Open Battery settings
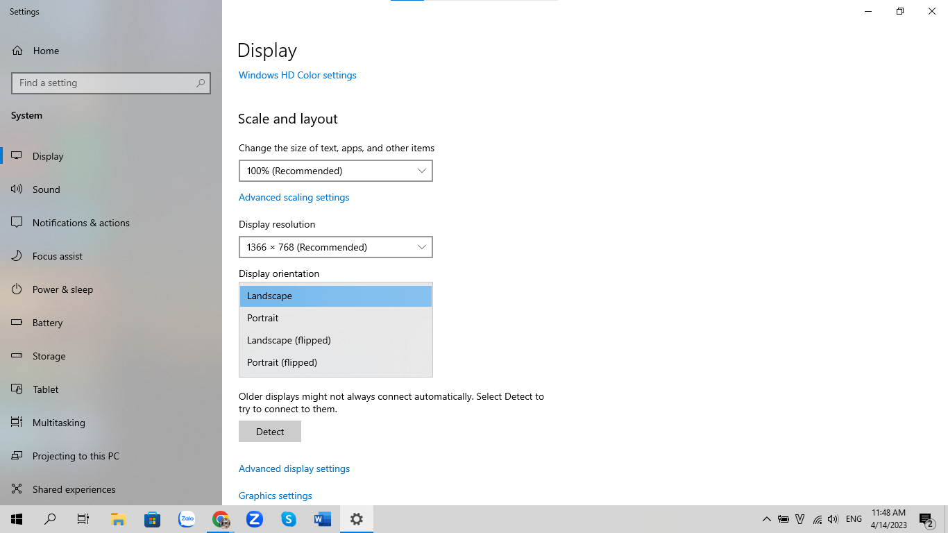Image resolution: width=948 pixels, height=533 pixels. tap(49, 322)
